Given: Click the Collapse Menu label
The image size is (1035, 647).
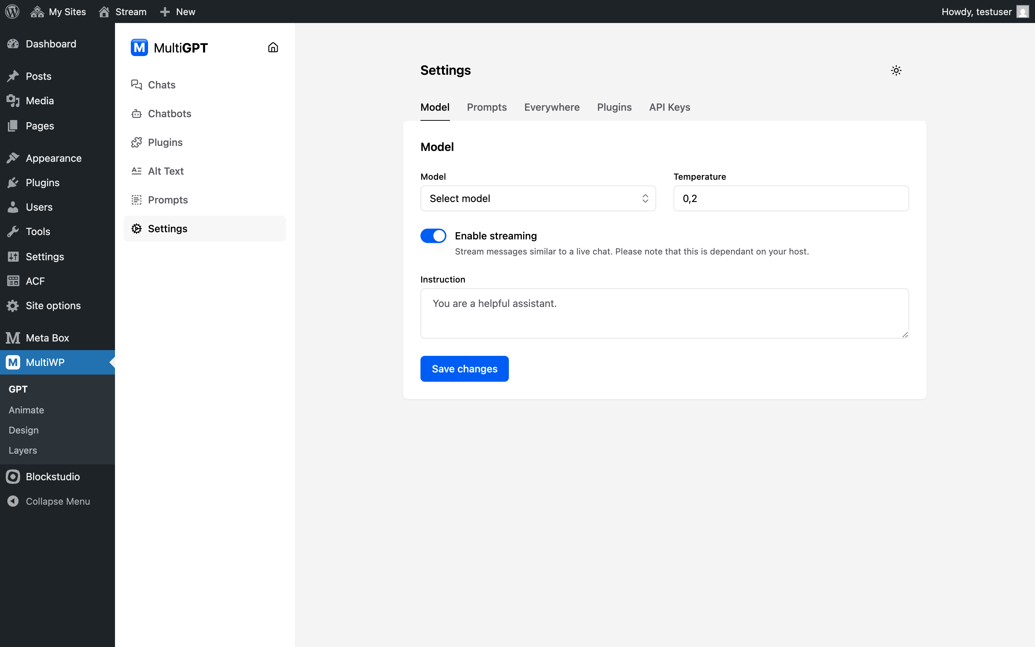Looking at the screenshot, I should [x=58, y=501].
